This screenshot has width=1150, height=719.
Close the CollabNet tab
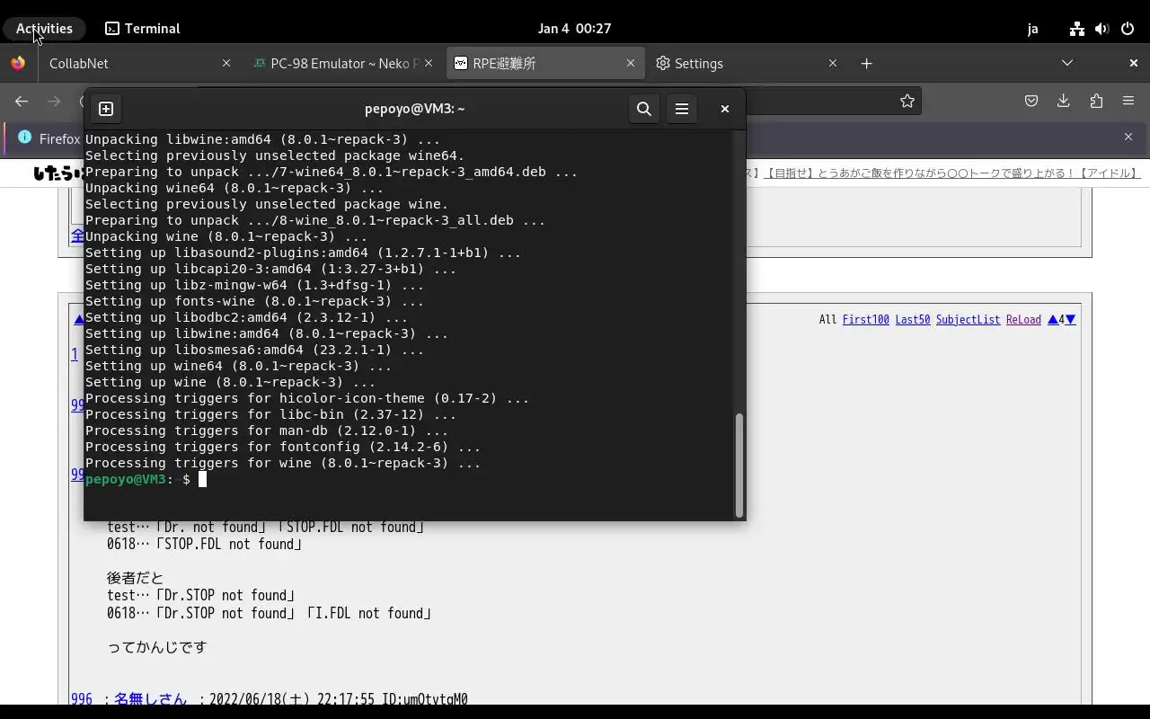point(226,63)
